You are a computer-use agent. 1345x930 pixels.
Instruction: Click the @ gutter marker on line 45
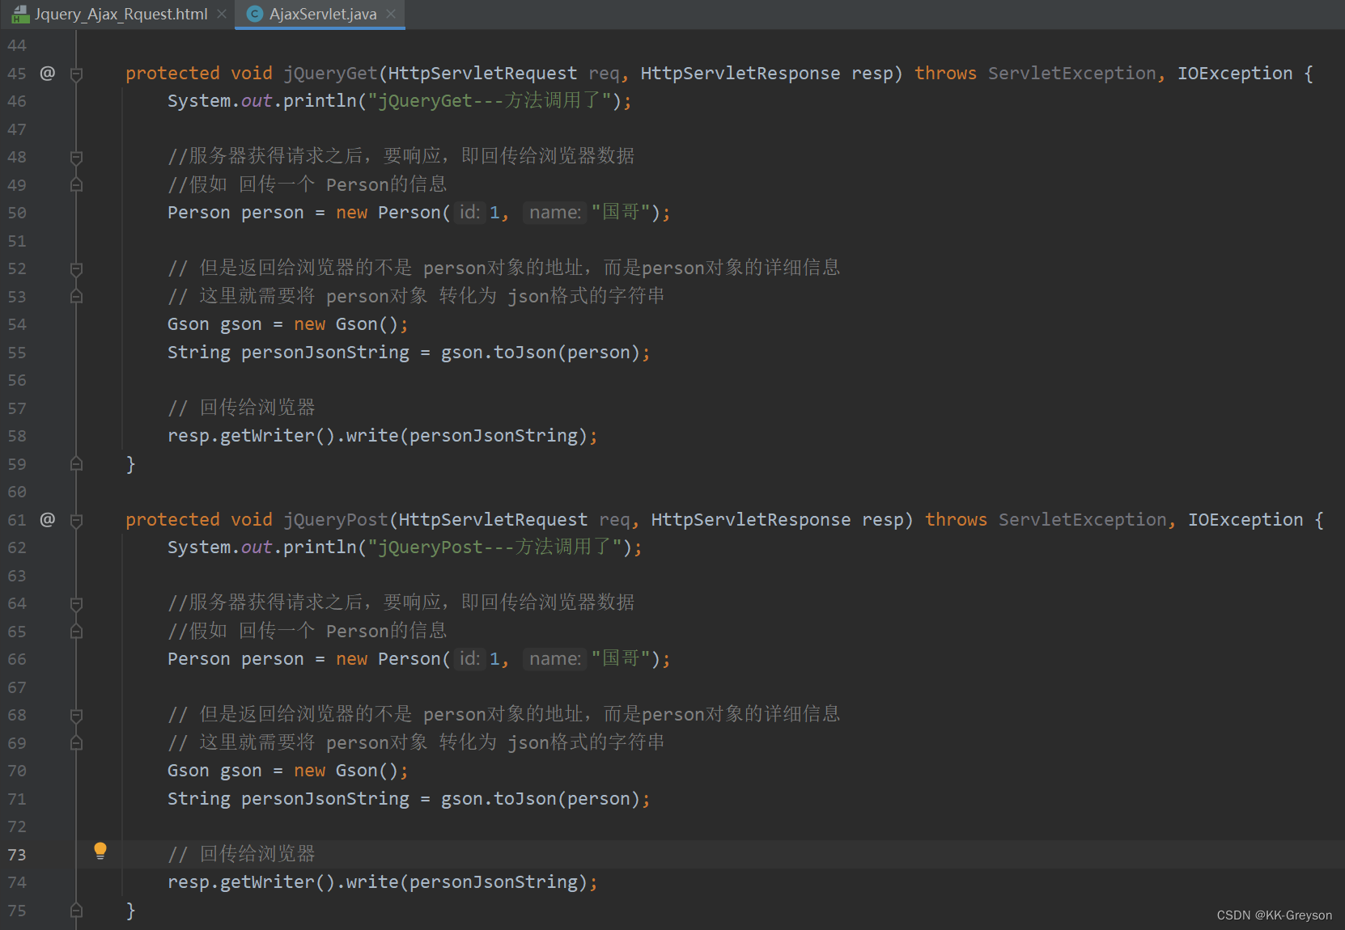point(48,73)
